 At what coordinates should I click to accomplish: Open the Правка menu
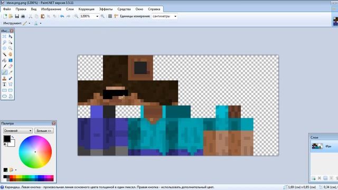[21, 9]
